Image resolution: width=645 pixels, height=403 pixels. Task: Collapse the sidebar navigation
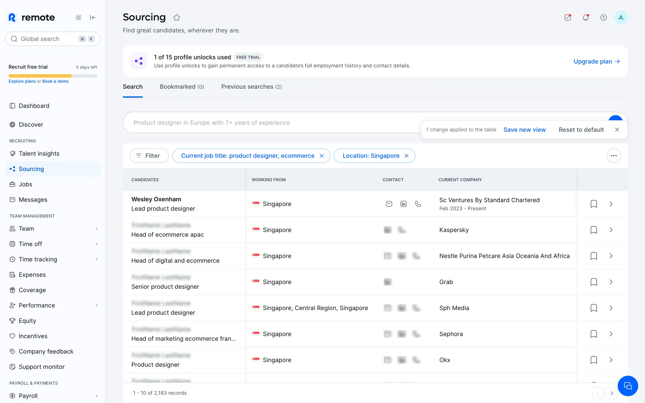point(93,17)
